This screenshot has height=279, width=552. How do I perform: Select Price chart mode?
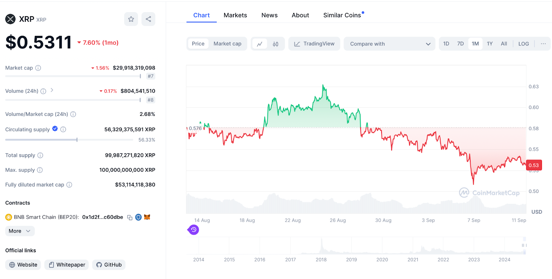tap(198, 44)
